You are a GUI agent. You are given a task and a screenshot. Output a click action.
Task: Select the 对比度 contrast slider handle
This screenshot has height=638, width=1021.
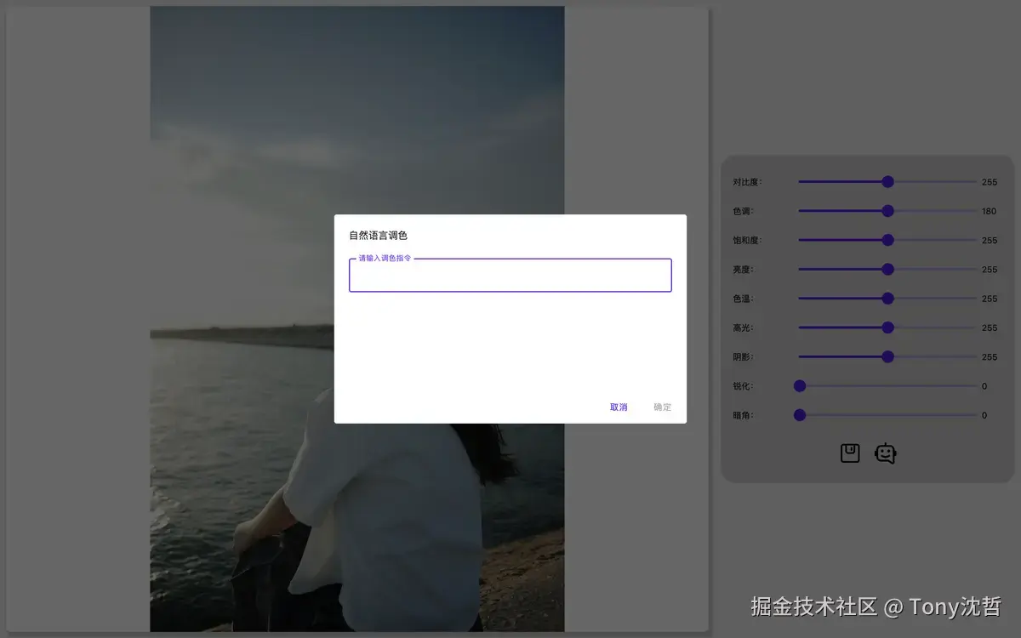pos(887,181)
